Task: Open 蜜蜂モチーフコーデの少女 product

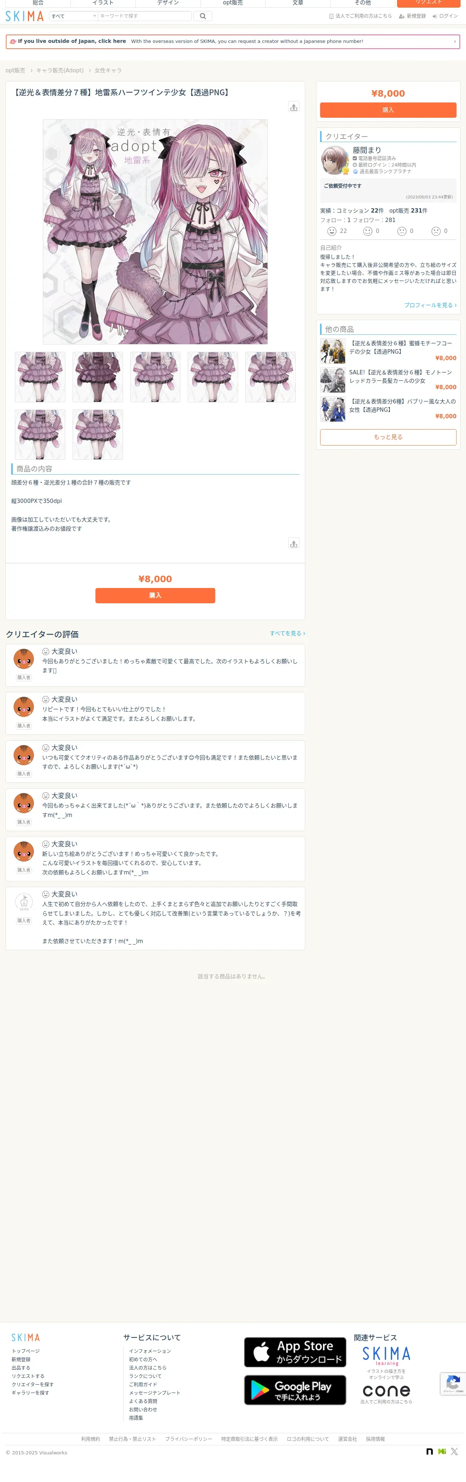Action: tap(388, 351)
